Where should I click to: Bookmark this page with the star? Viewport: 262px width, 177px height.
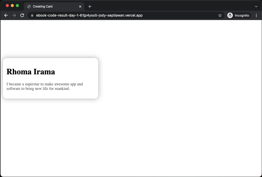[220, 15]
